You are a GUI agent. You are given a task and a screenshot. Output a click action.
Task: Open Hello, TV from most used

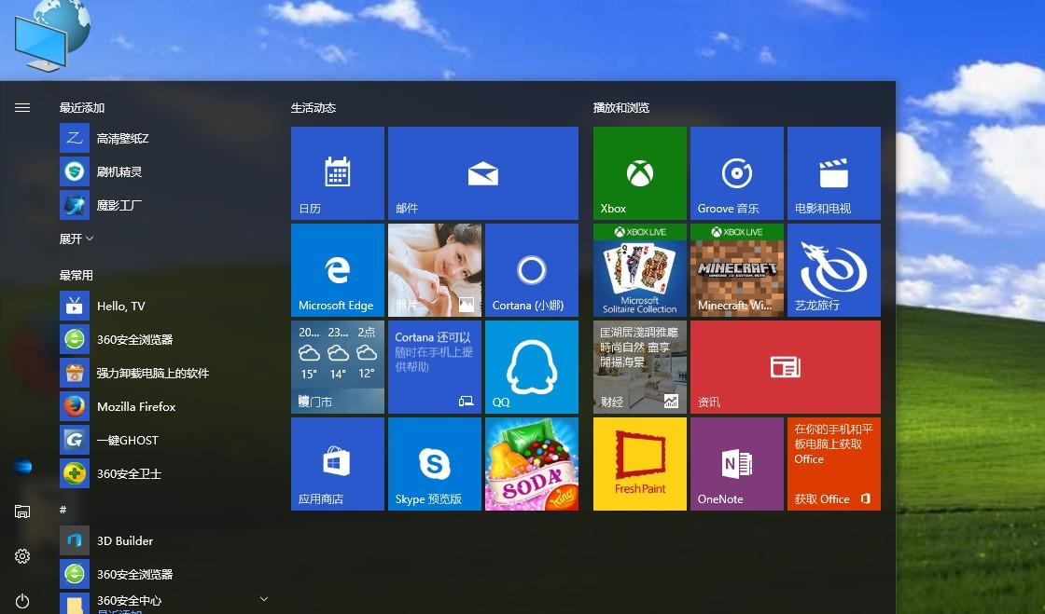[163, 306]
